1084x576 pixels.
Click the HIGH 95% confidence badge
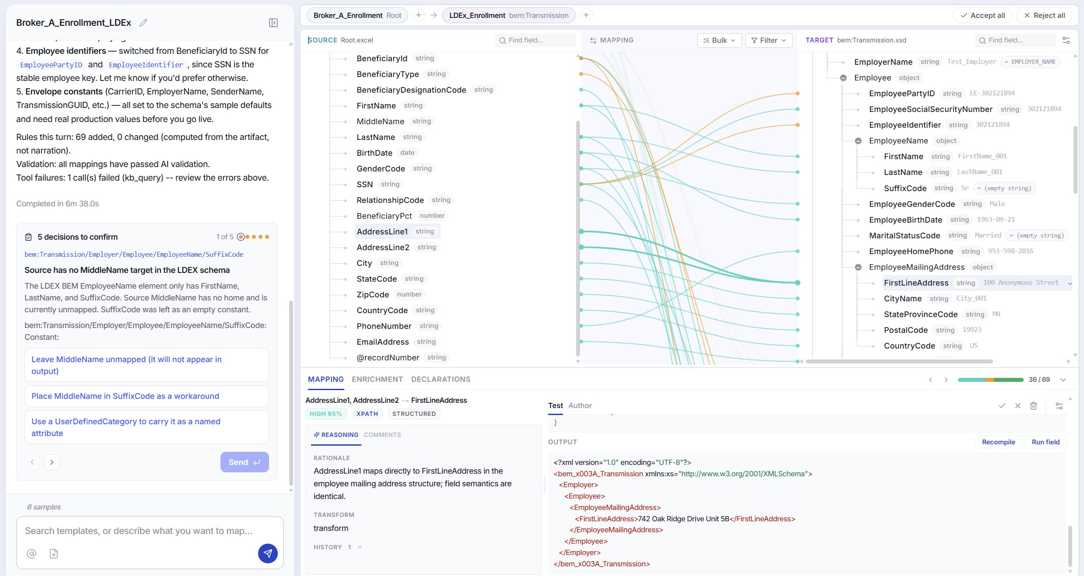[326, 414]
